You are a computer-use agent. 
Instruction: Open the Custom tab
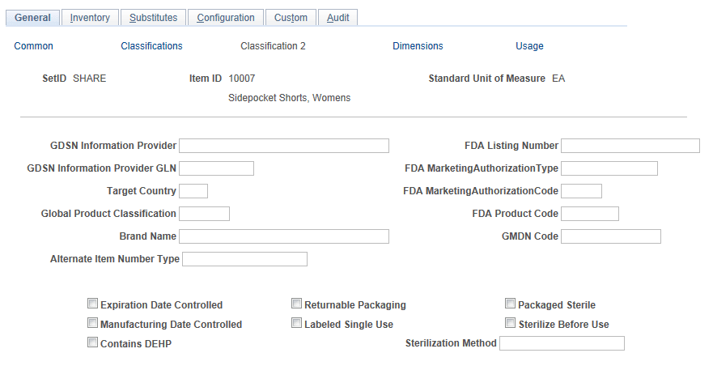click(291, 18)
